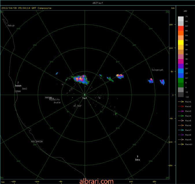Click the timestamp 2012/04/08 05:04:14 GMT Composite
This screenshot has width=195, height=184.
coord(26,8)
